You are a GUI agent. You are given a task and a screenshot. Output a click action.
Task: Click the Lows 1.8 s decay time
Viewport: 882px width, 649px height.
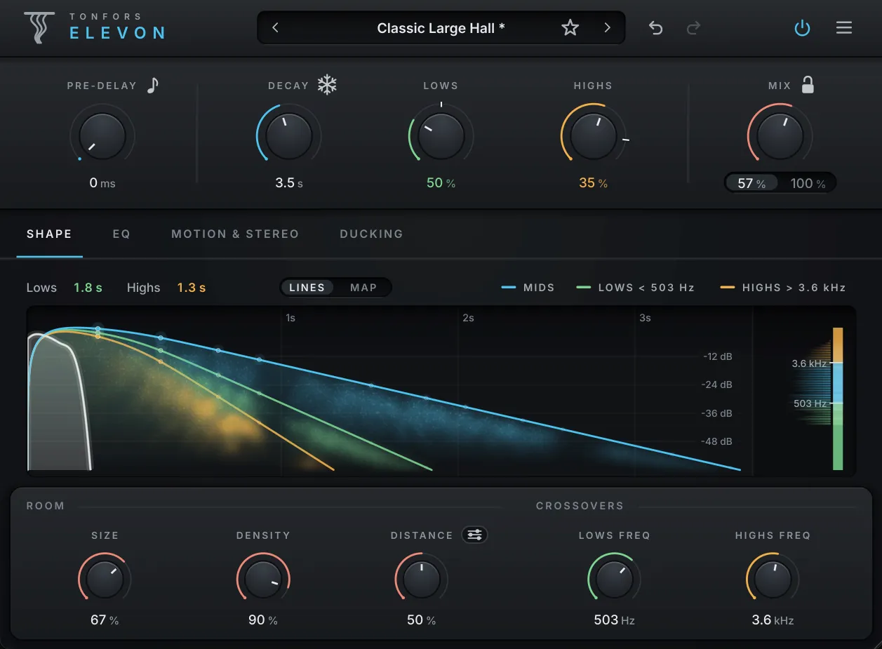point(88,288)
